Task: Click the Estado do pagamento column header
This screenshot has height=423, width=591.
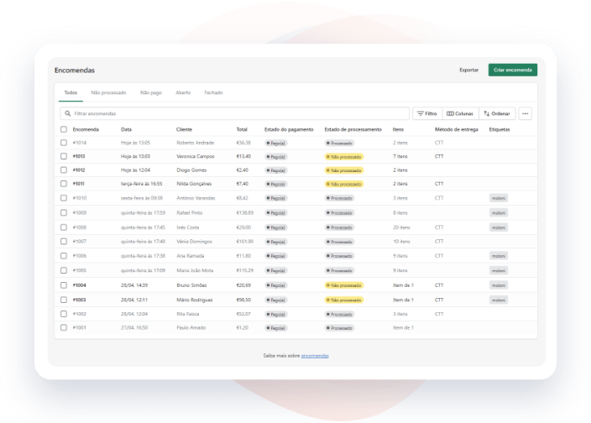Action: point(289,129)
